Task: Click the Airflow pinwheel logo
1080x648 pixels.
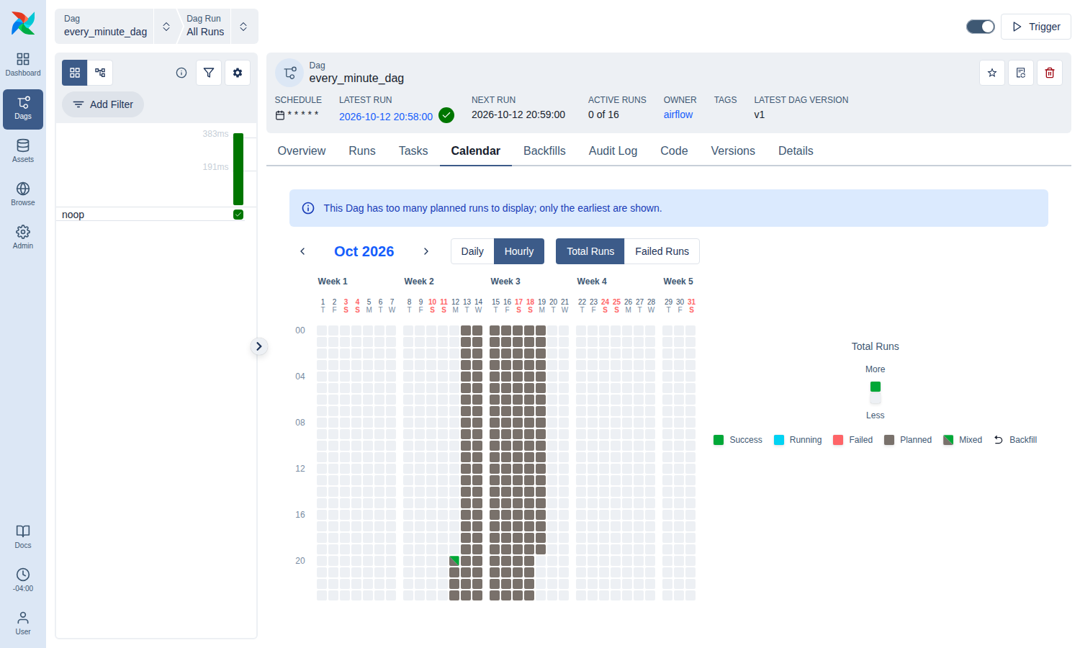Action: 23,23
